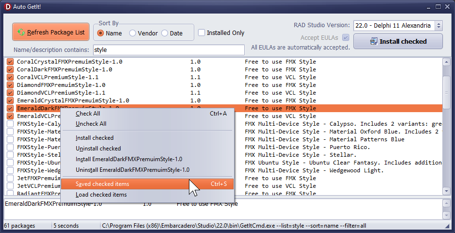Viewport: 455px width, 233px height.
Task: Click the 61 packages status bar entry
Action: [20, 226]
